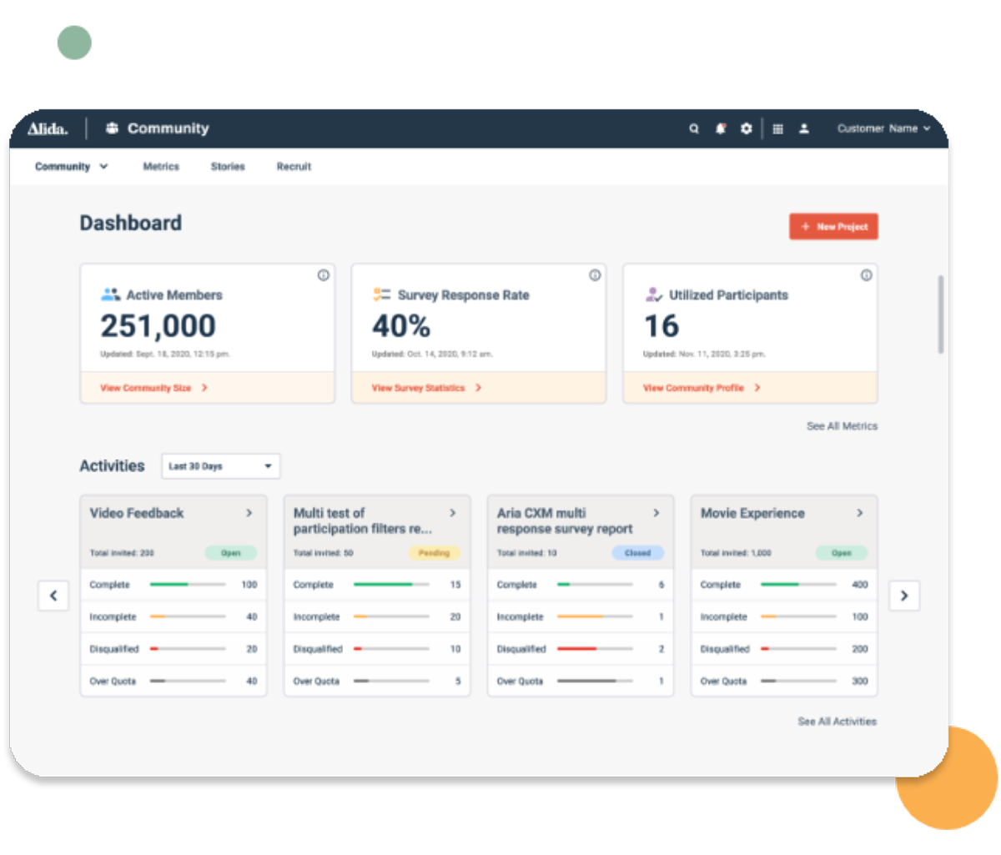Screen dimensions: 1001x855
Task: Click info icon on Utilized Participants card
Action: tap(866, 275)
